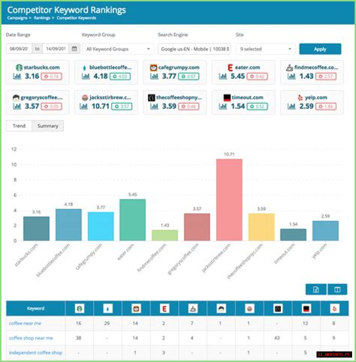Screen dimensions: 356x362
Task: Click the Rankings breadcrumb
Action: (x=42, y=18)
